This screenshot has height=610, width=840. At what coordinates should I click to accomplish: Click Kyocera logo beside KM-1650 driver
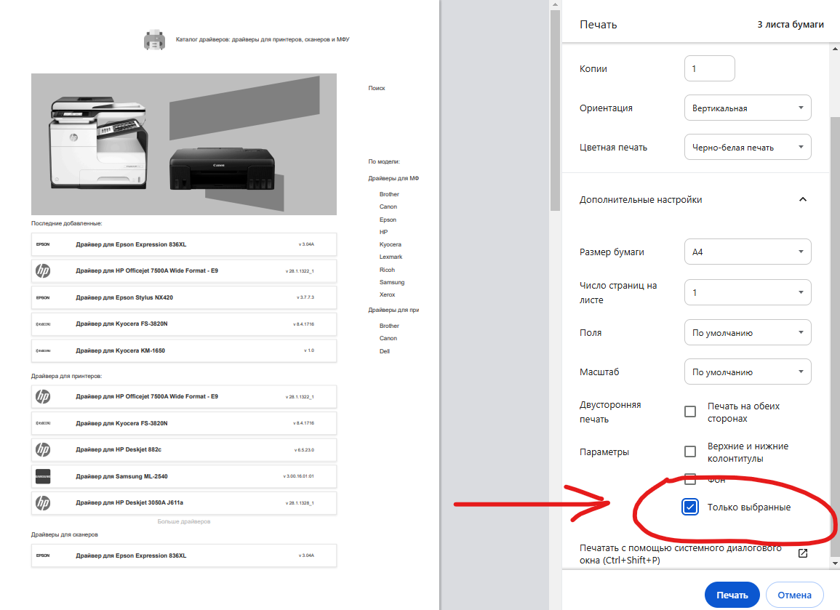(43, 350)
